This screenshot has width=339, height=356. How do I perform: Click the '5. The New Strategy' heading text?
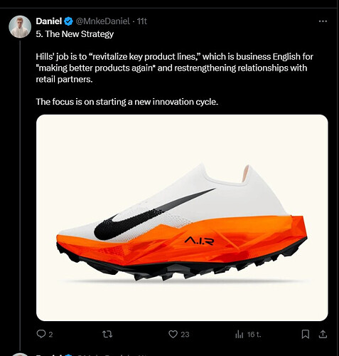(x=75, y=34)
